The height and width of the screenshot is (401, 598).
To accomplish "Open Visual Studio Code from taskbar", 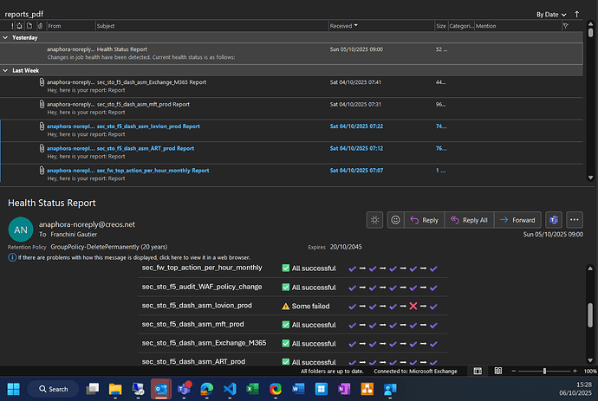I will coord(229,389).
